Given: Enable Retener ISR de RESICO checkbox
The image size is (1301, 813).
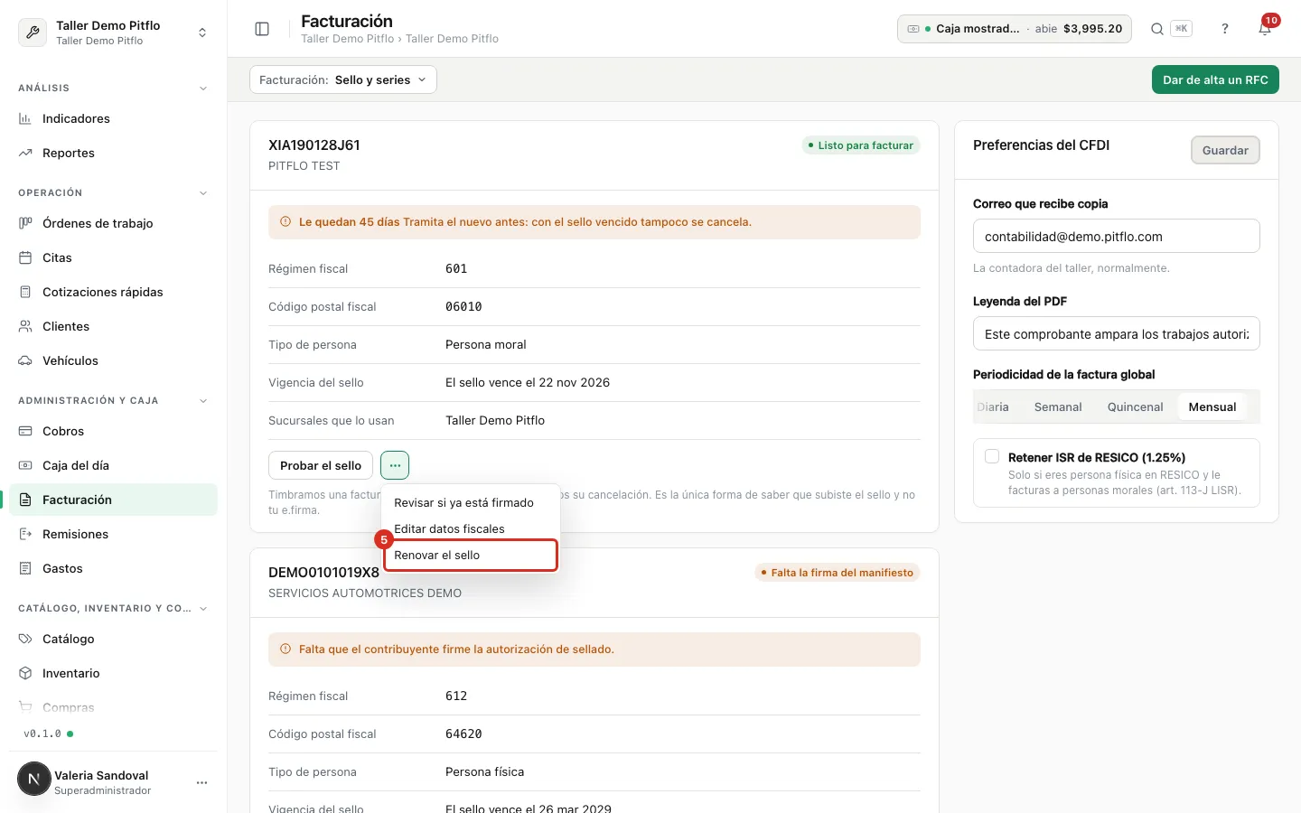Looking at the screenshot, I should click(x=992, y=456).
